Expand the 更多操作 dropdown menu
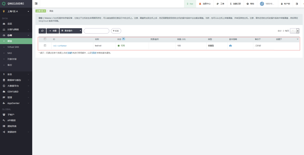Viewport: 304px width, 155px height. pos(70,31)
